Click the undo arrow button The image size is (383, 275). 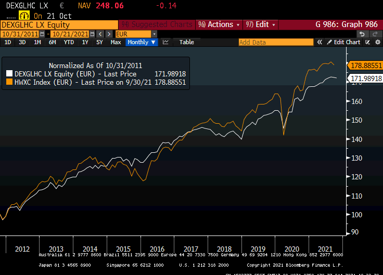362,34
